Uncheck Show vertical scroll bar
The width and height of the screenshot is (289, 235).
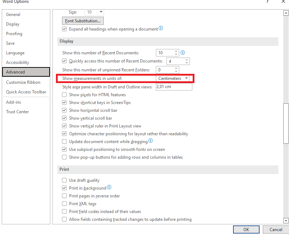(x=64, y=118)
